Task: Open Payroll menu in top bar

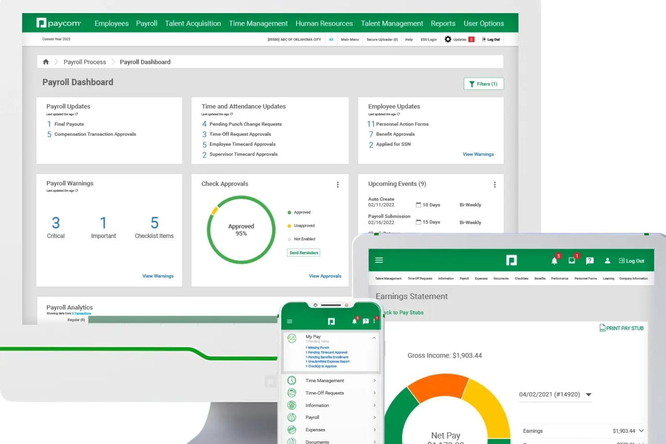Action: (x=147, y=23)
